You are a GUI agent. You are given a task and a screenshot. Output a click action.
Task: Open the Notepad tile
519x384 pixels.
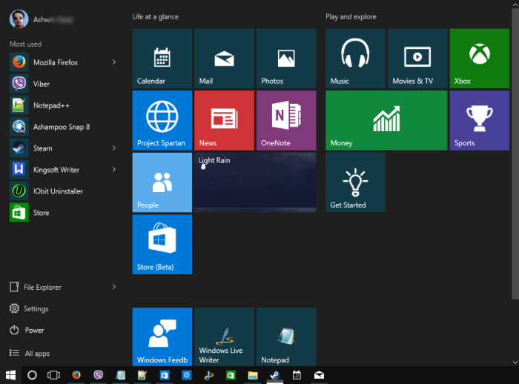286,337
